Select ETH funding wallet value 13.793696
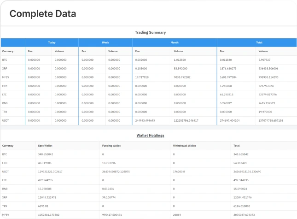The width and height of the screenshot is (297, 219). tap(109, 163)
